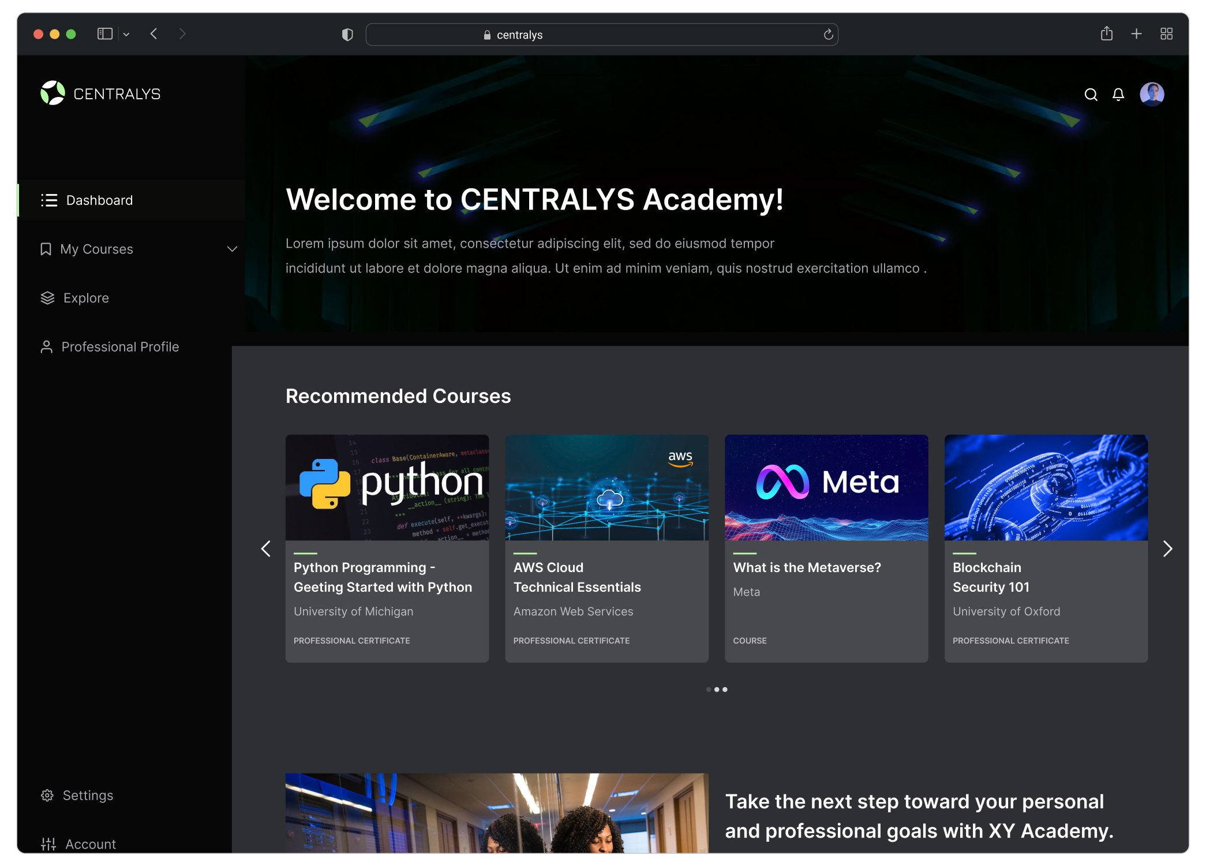The height and width of the screenshot is (866, 1206).
Task: Reload the page with refresh icon
Action: 828,35
